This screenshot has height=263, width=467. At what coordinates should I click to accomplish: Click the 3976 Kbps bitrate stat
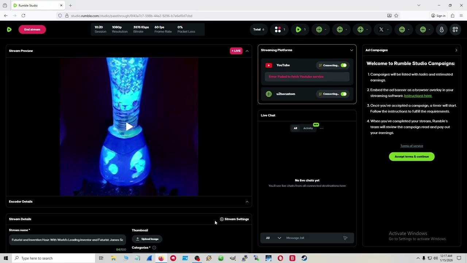tap(141, 30)
